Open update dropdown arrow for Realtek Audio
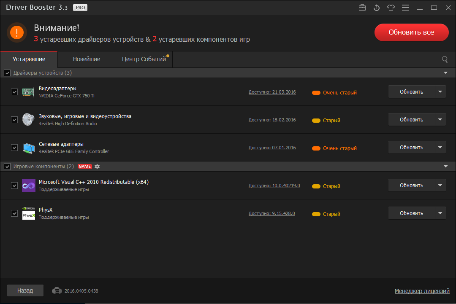The width and height of the screenshot is (456, 304). [x=440, y=120]
